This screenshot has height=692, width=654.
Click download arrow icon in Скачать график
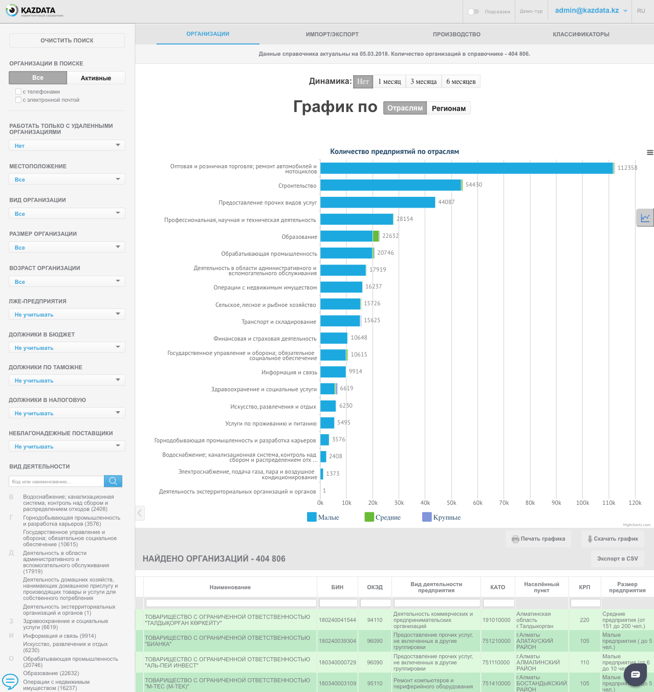[x=590, y=539]
